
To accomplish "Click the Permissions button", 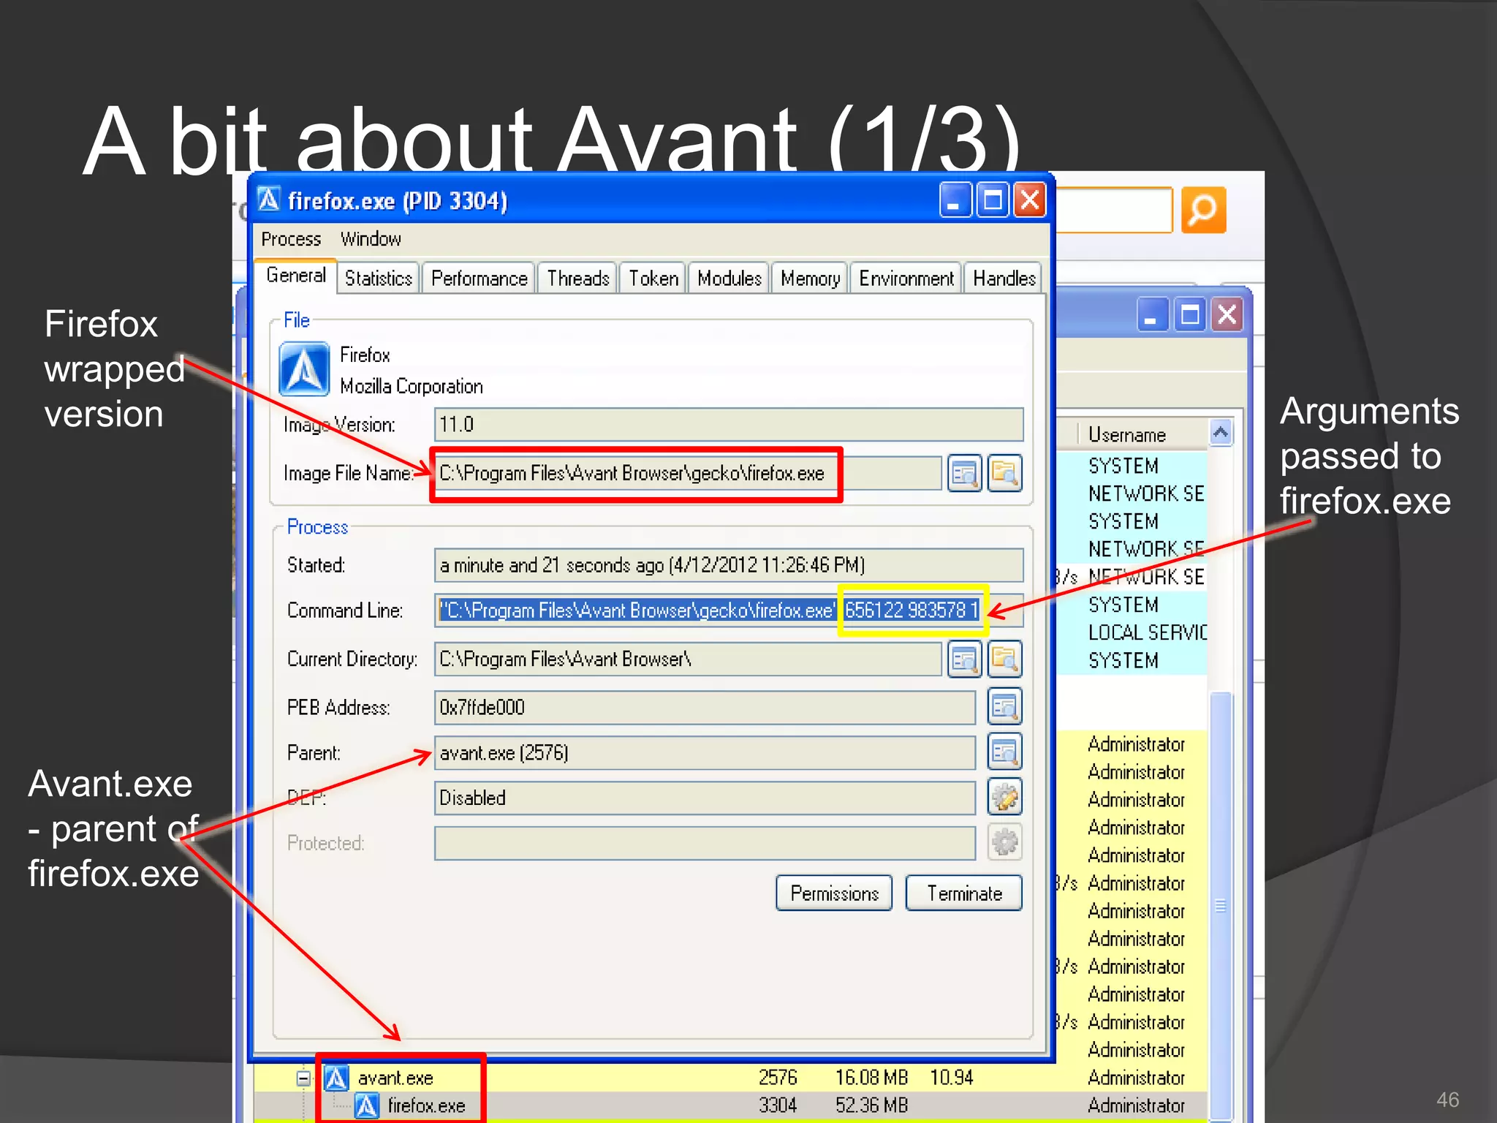I will [x=834, y=893].
